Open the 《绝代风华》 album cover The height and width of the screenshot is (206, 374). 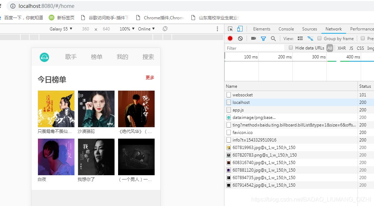click(136, 109)
